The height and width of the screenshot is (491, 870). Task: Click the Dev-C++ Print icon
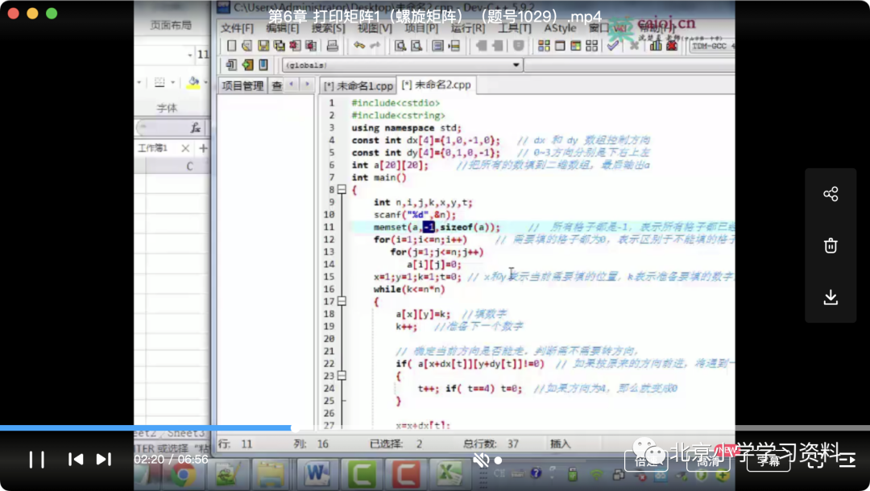333,46
